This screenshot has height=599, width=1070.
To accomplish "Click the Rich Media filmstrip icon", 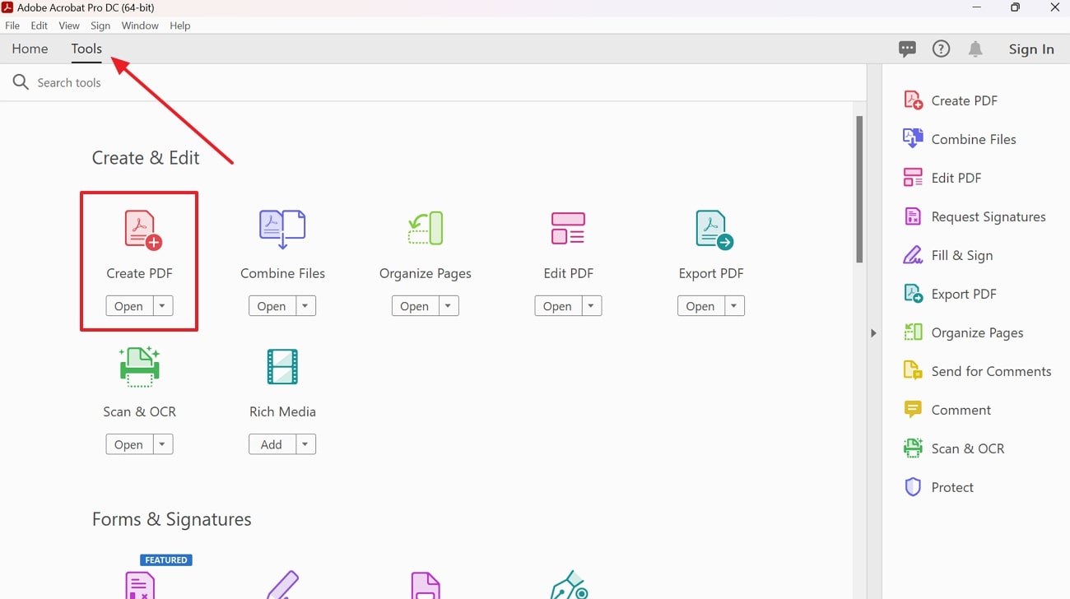I will pos(282,367).
